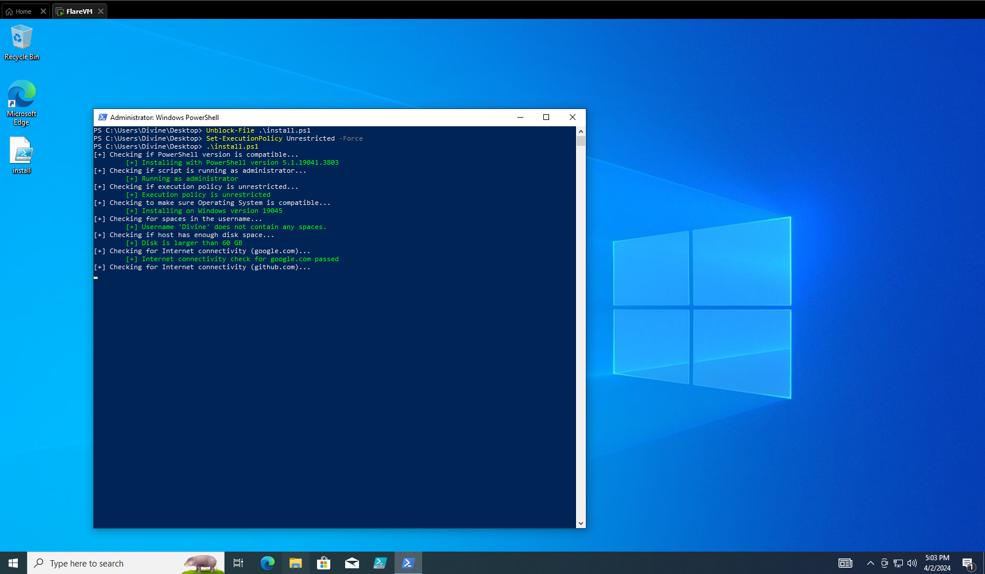
Task: Select the Microsoft Edge desktop shortcut
Action: [x=22, y=103]
